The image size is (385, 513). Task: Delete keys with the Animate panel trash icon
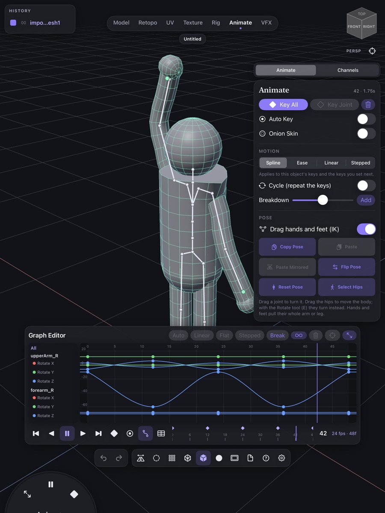click(368, 105)
